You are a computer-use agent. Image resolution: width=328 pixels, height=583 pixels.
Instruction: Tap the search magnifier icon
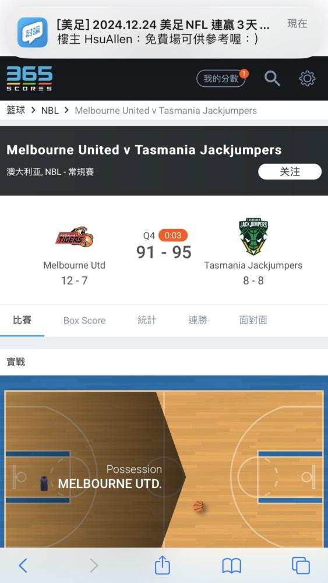(272, 79)
